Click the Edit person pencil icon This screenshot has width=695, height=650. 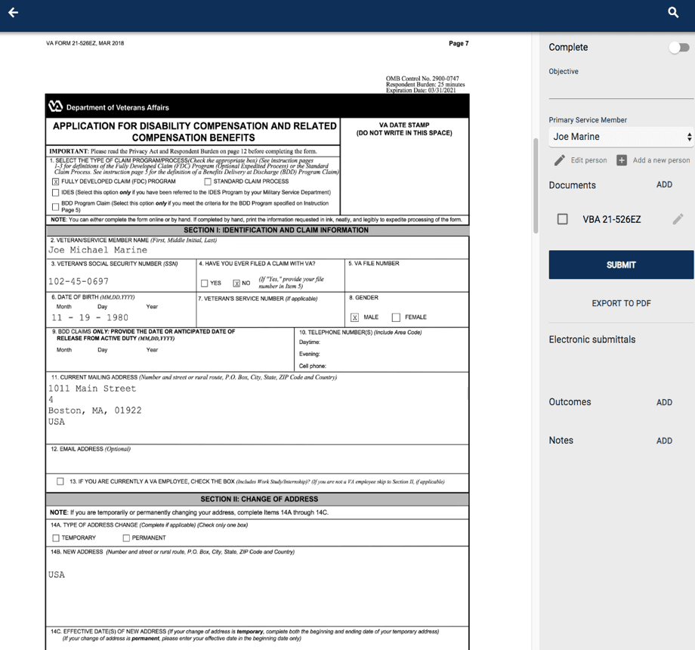click(x=559, y=160)
